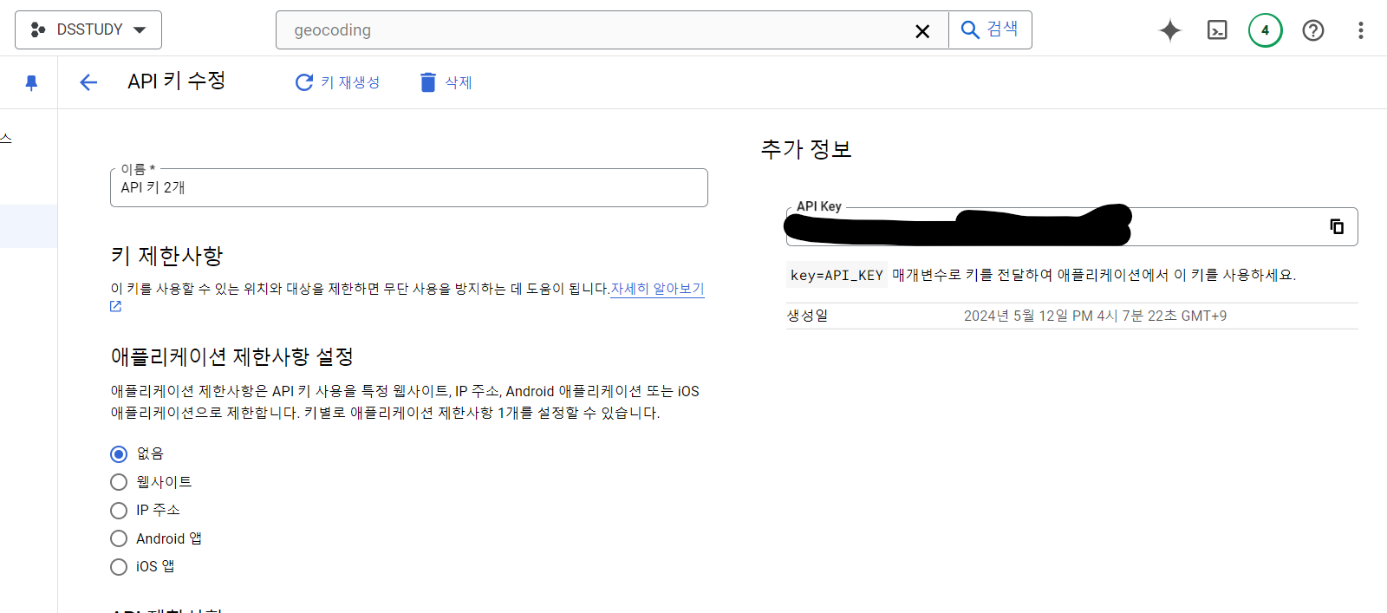Click the 검색 search button
Image resolution: width=1387 pixels, height=613 pixels.
(990, 29)
